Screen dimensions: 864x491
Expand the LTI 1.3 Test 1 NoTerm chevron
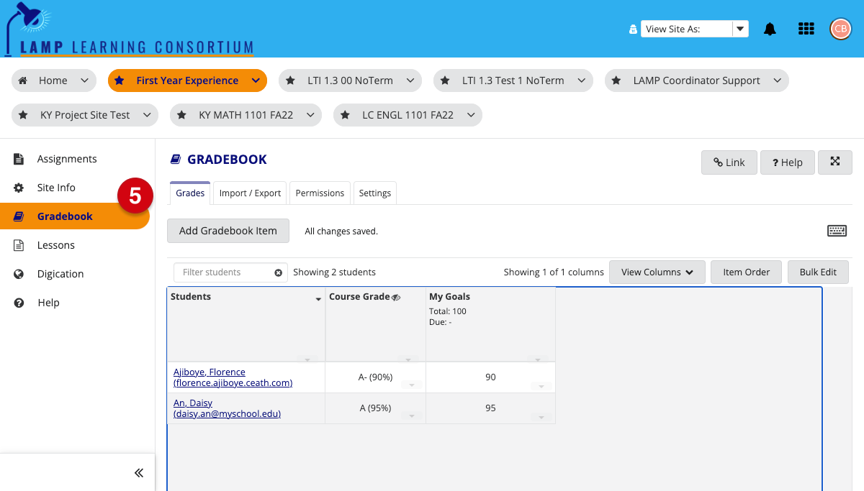tap(581, 81)
